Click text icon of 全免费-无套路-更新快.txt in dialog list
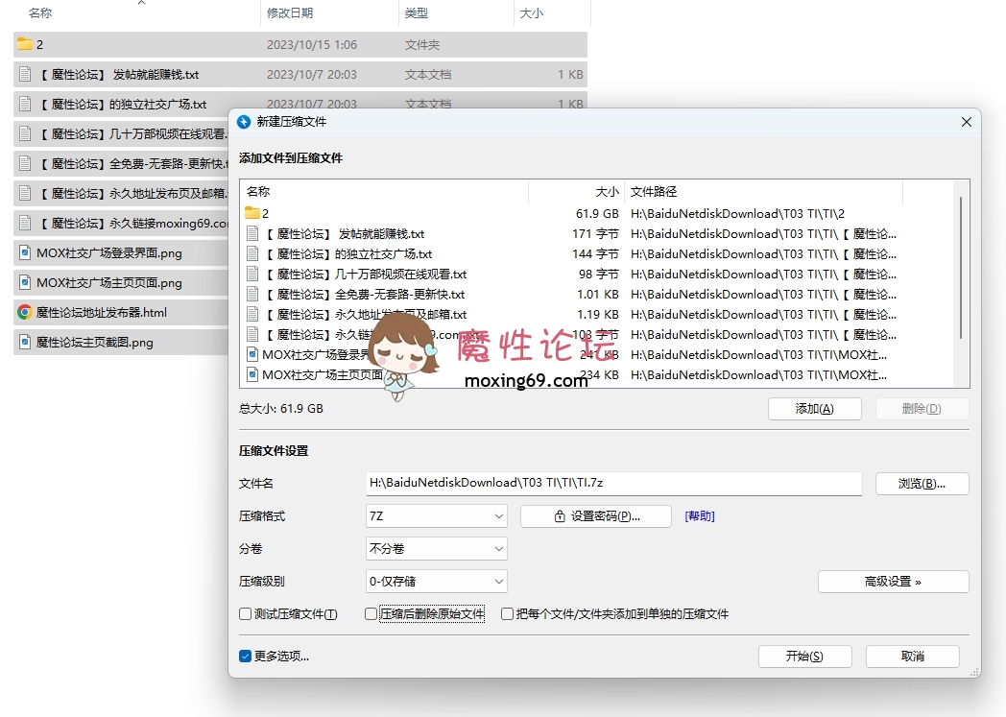This screenshot has width=1006, height=717. tap(252, 294)
